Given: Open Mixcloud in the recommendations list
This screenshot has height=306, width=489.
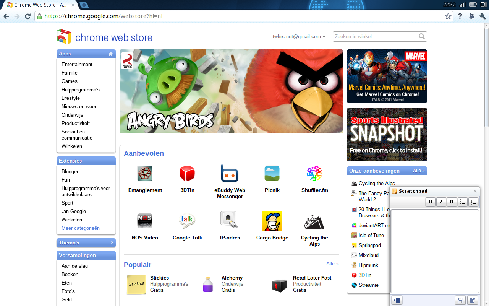Looking at the screenshot, I should pos(368,255).
